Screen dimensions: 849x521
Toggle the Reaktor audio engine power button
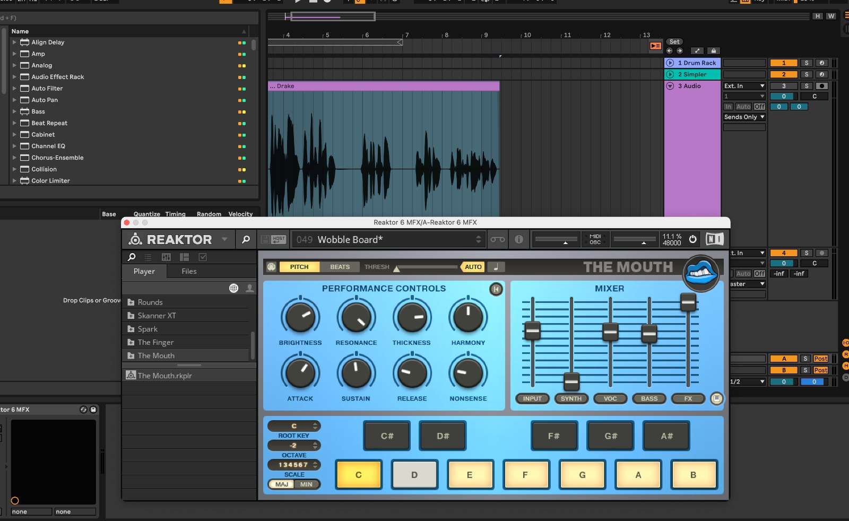[693, 239]
